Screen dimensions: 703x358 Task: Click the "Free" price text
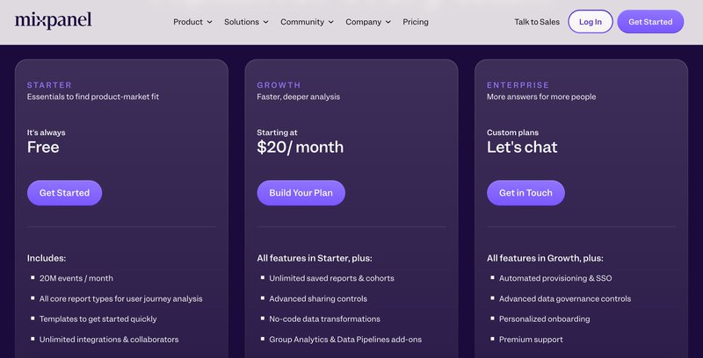pyautogui.click(x=43, y=147)
